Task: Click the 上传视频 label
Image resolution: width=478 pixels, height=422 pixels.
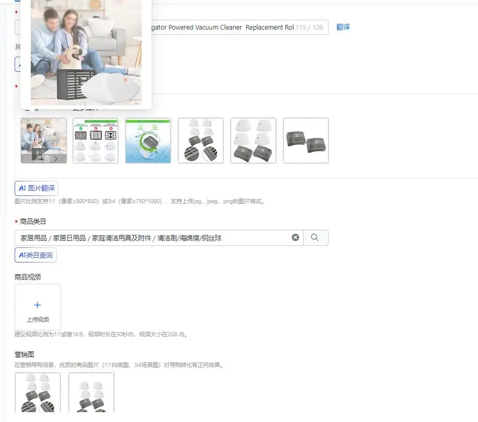Action: click(x=38, y=320)
